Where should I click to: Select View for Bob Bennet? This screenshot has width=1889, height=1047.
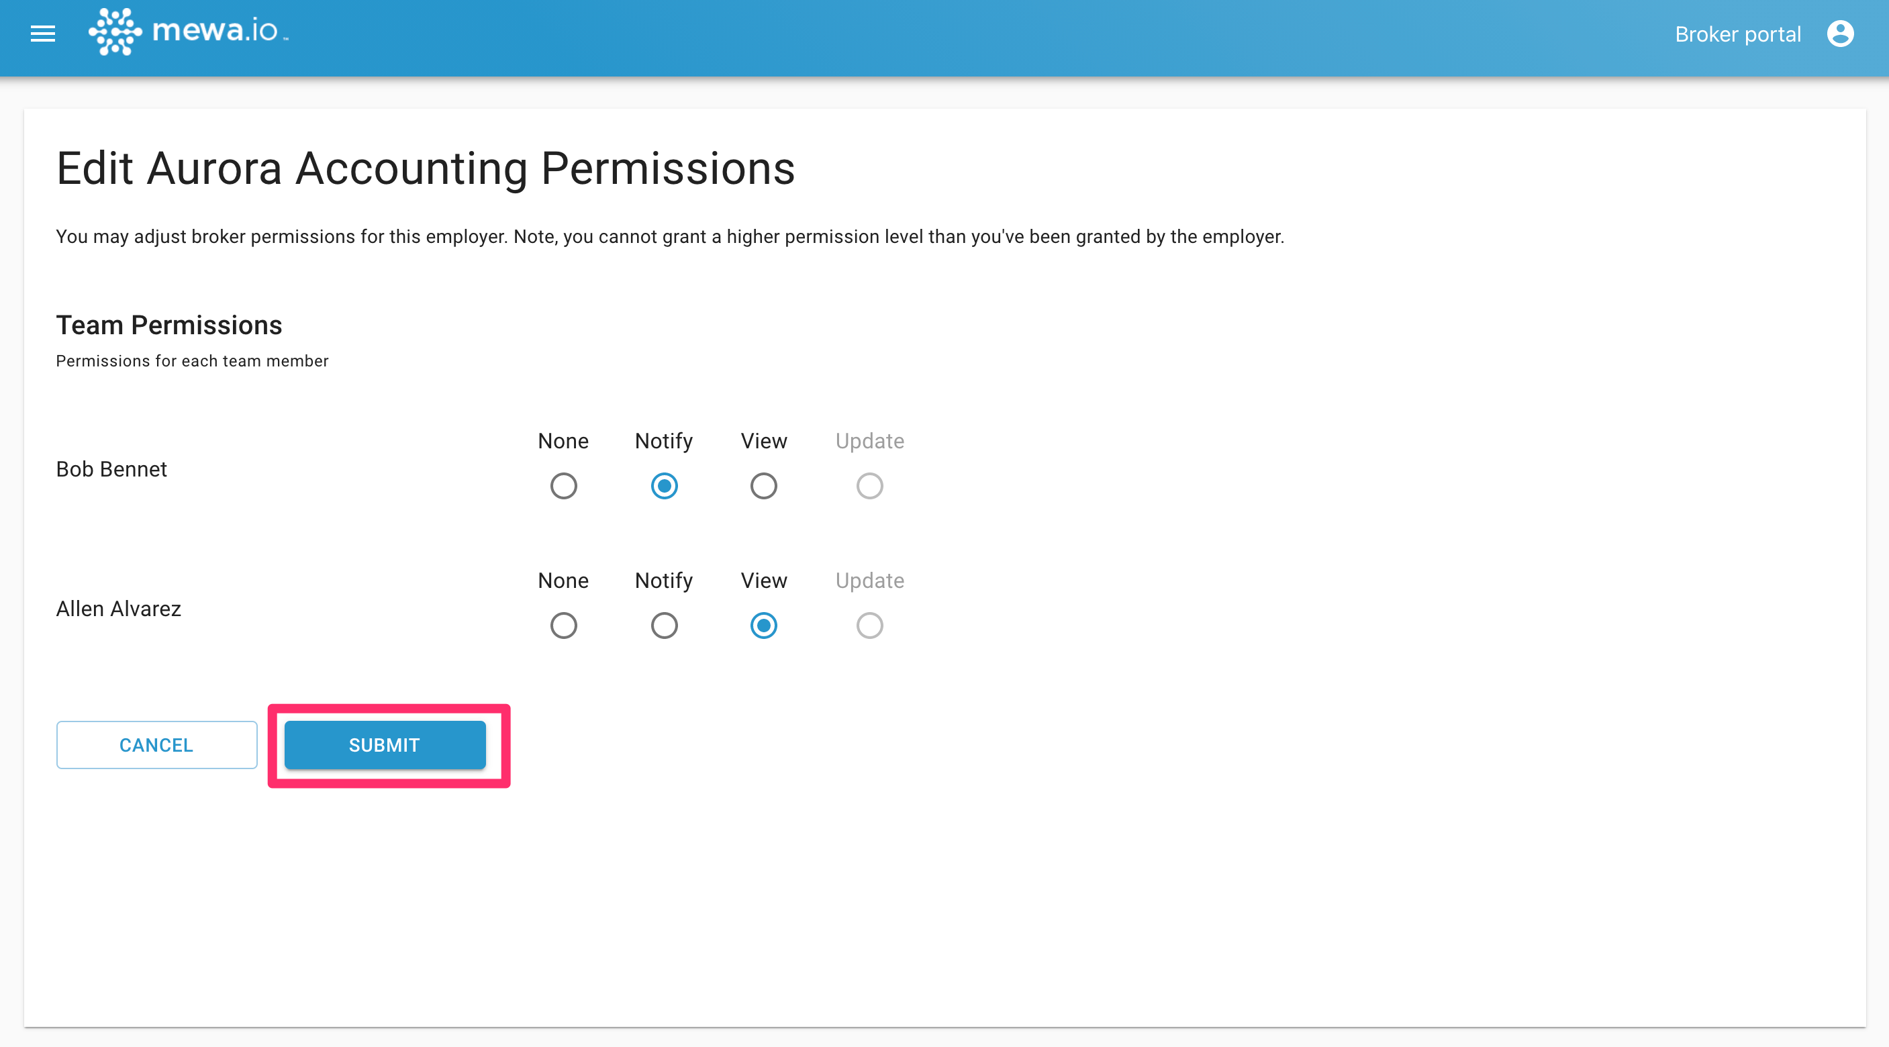(x=763, y=486)
